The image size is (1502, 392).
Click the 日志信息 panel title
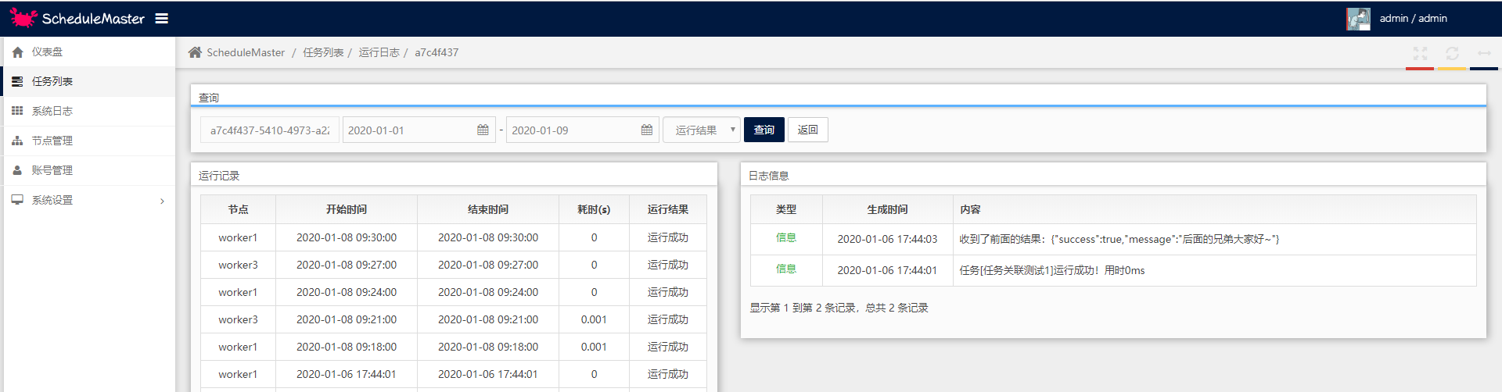769,176
